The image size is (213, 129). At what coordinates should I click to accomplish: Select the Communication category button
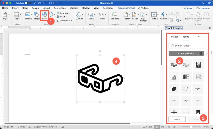[186, 54]
